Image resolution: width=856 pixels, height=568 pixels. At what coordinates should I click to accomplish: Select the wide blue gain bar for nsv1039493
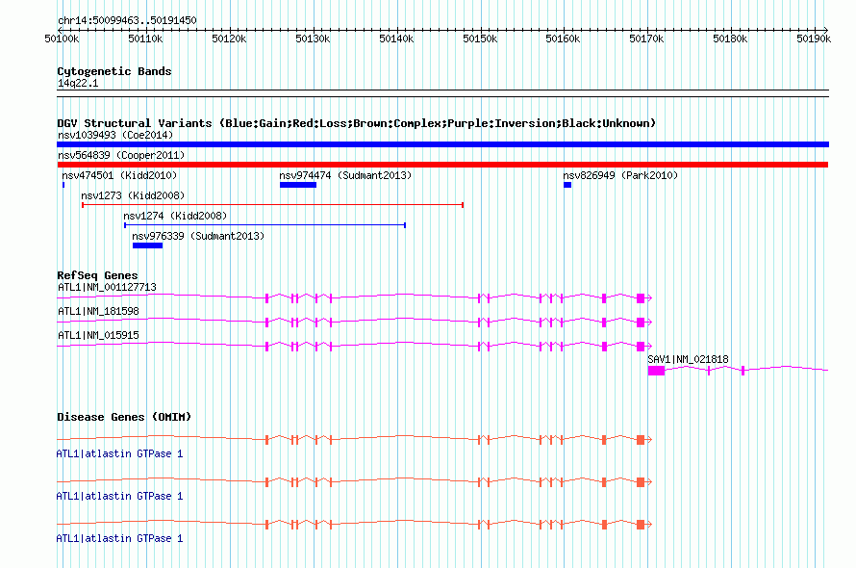pos(442,144)
